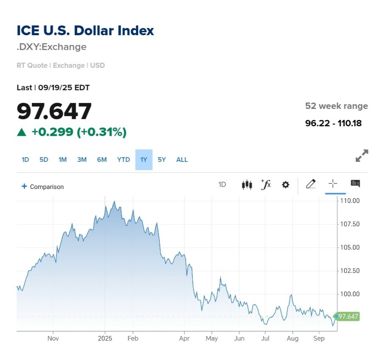Open chart settings gear
This screenshot has height=344, width=384.
click(286, 185)
